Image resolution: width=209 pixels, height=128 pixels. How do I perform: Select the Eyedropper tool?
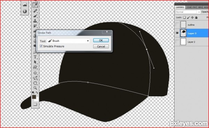pyautogui.click(x=35, y=5)
